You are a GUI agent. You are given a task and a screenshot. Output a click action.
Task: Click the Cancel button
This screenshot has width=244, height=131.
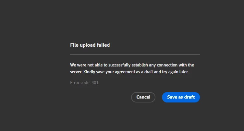pos(143,97)
